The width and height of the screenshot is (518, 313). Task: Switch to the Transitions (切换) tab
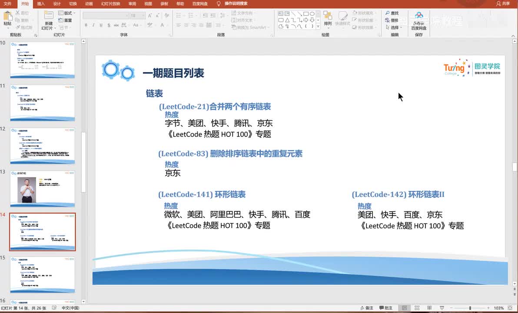coord(73,3)
